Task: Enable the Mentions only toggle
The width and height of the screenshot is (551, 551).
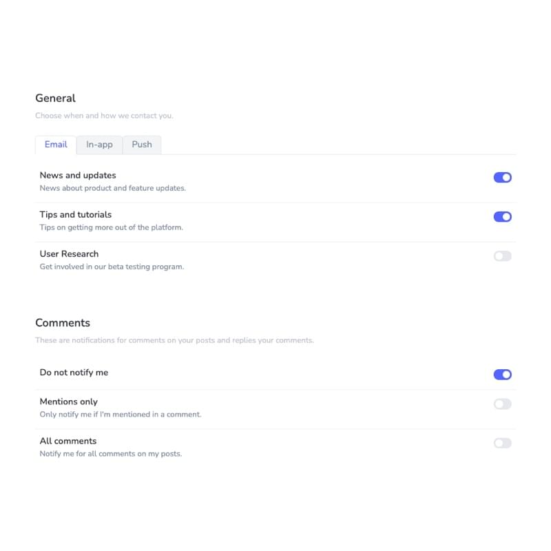Action: click(503, 404)
